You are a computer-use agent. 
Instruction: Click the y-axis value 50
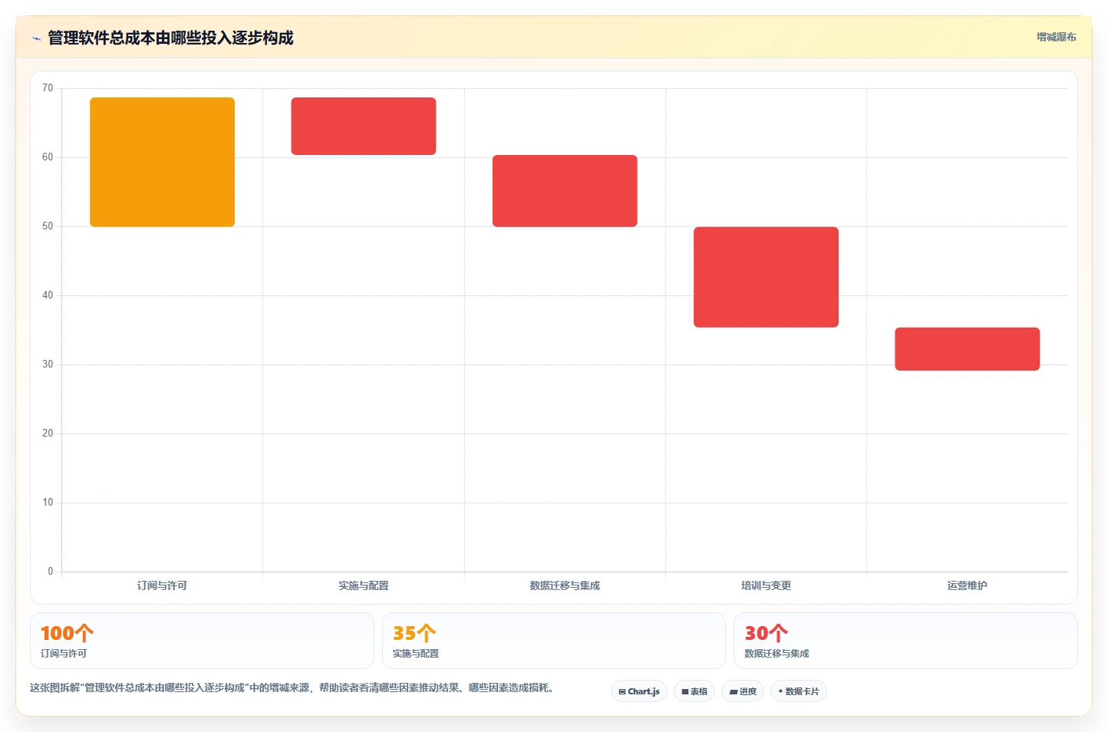tap(48, 226)
